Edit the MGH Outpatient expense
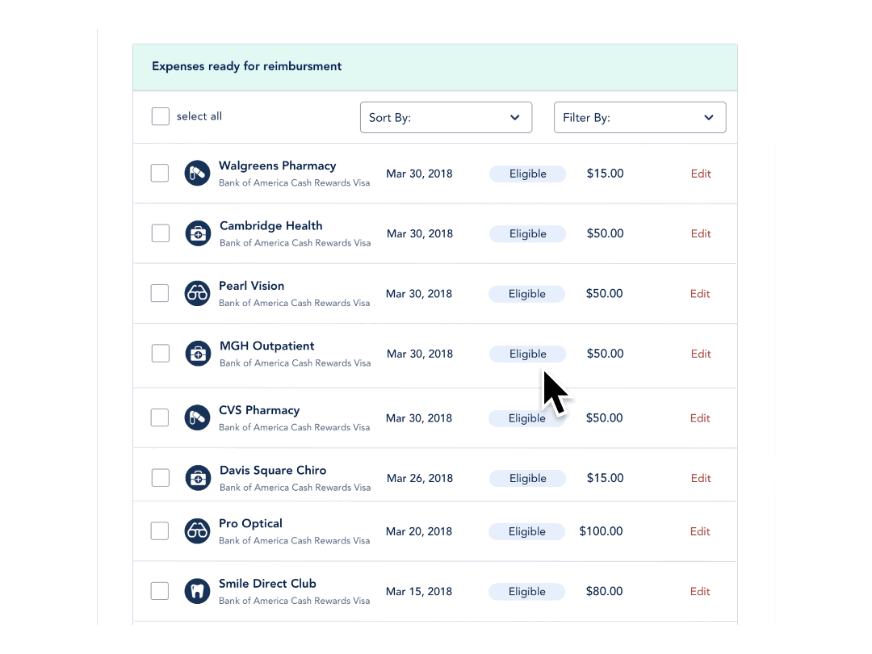The height and width of the screenshot is (654, 872). (x=701, y=354)
